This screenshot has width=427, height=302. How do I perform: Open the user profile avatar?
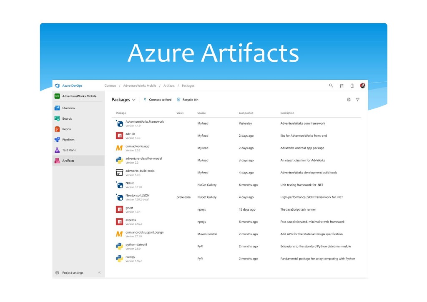tap(362, 86)
